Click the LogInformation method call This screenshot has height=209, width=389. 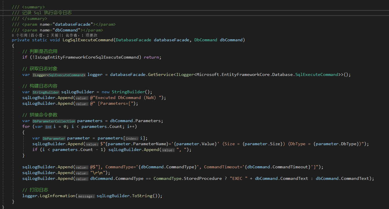click(x=57, y=196)
